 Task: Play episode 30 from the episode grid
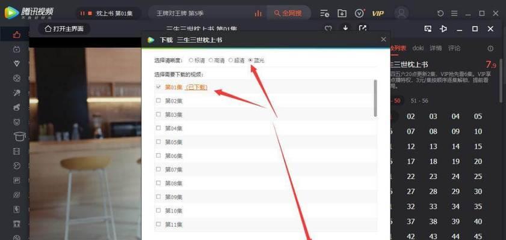(x=478, y=191)
